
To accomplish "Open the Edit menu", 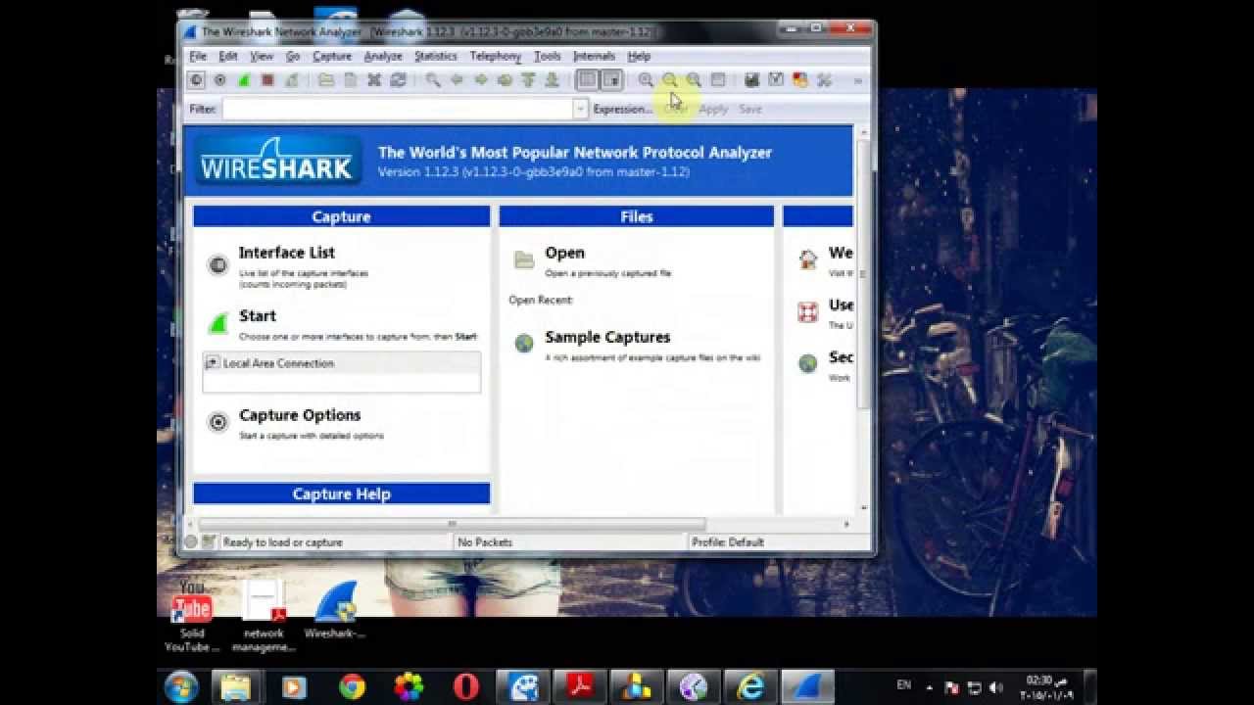I will (228, 57).
